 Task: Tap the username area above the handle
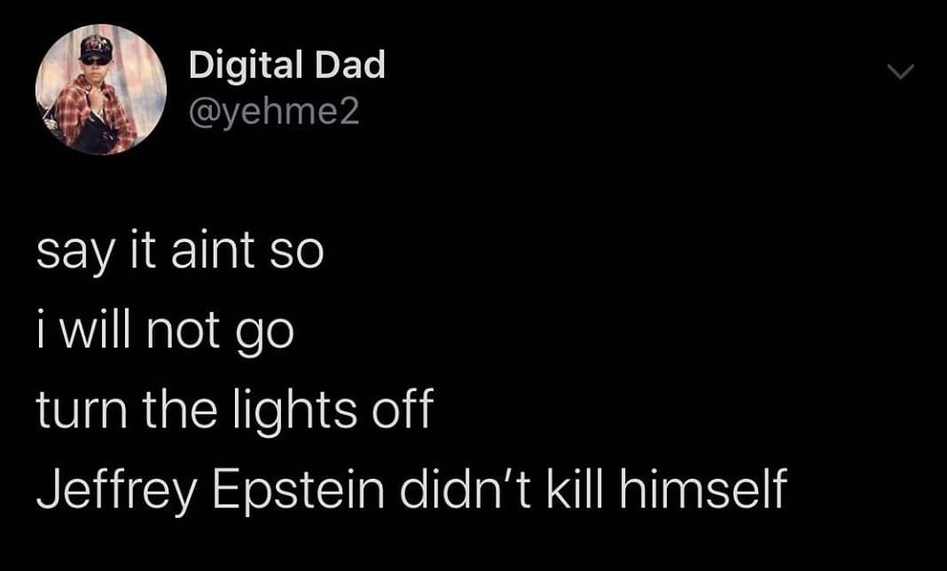coord(286,64)
